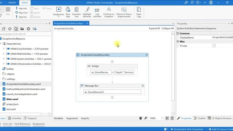The width and height of the screenshot is (233, 131).
Task: Click the user account icon
Action: 211,3
